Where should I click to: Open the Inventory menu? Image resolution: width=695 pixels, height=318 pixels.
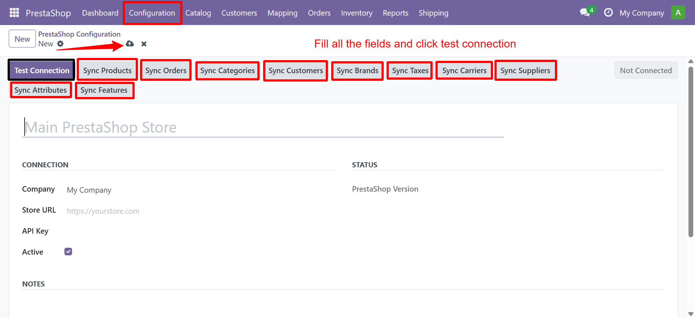[357, 13]
